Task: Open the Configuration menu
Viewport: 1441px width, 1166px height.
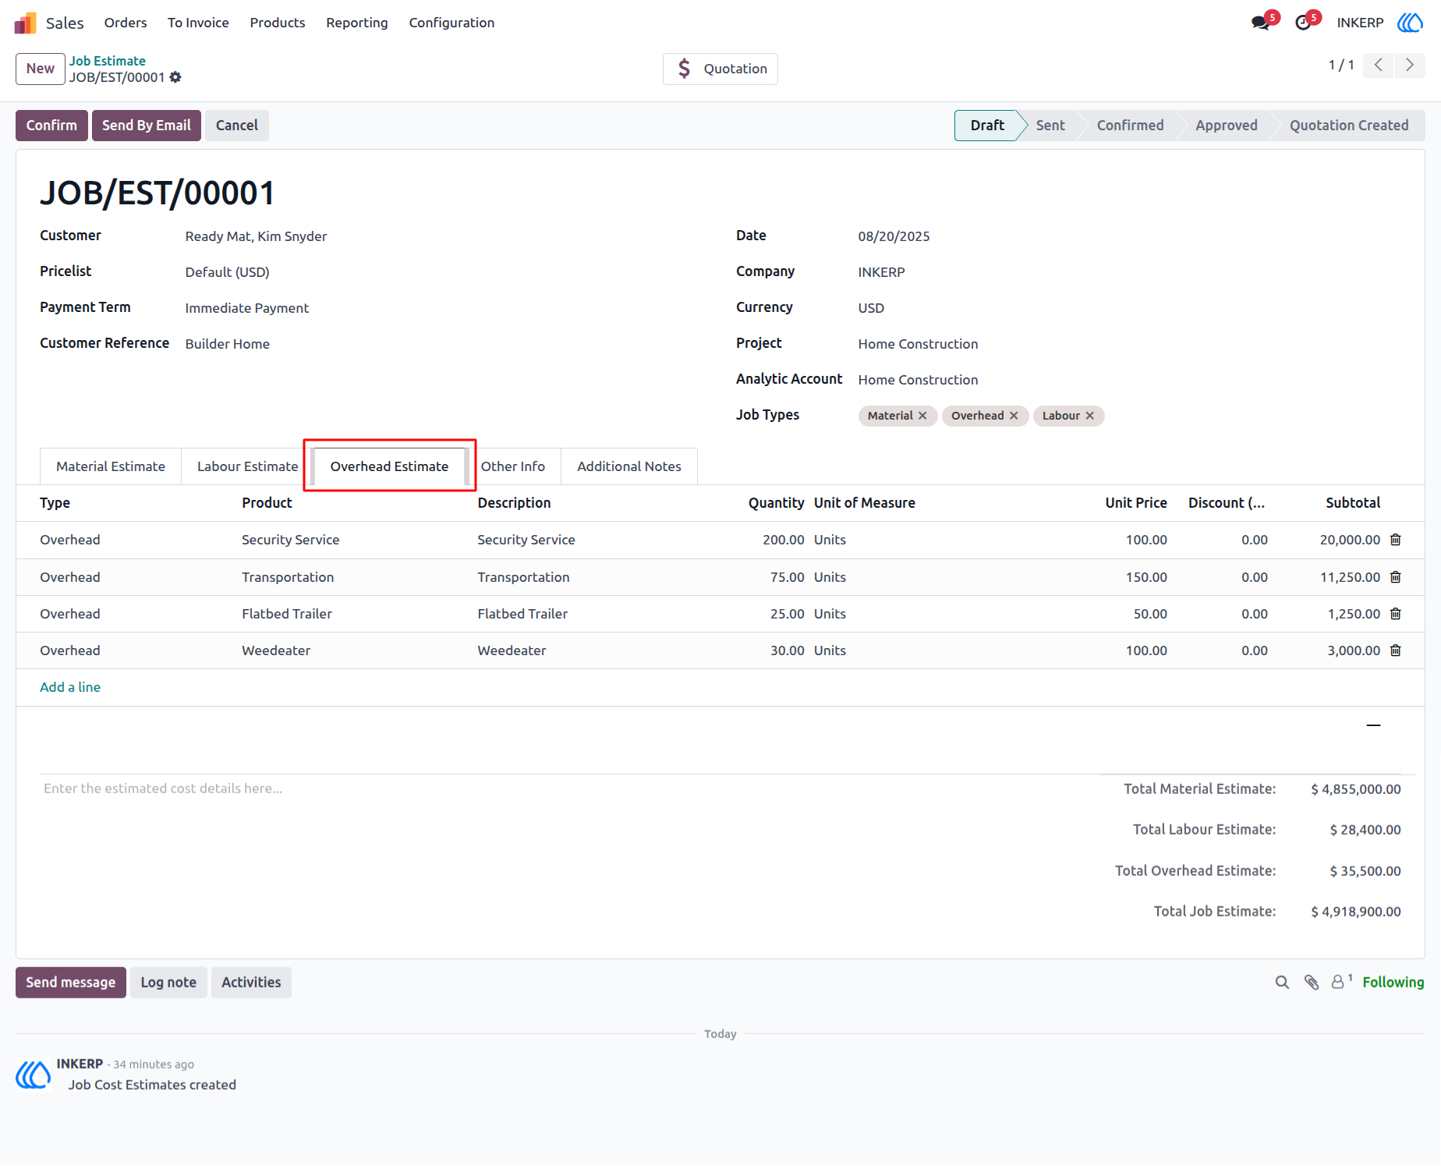Action: coord(451,23)
